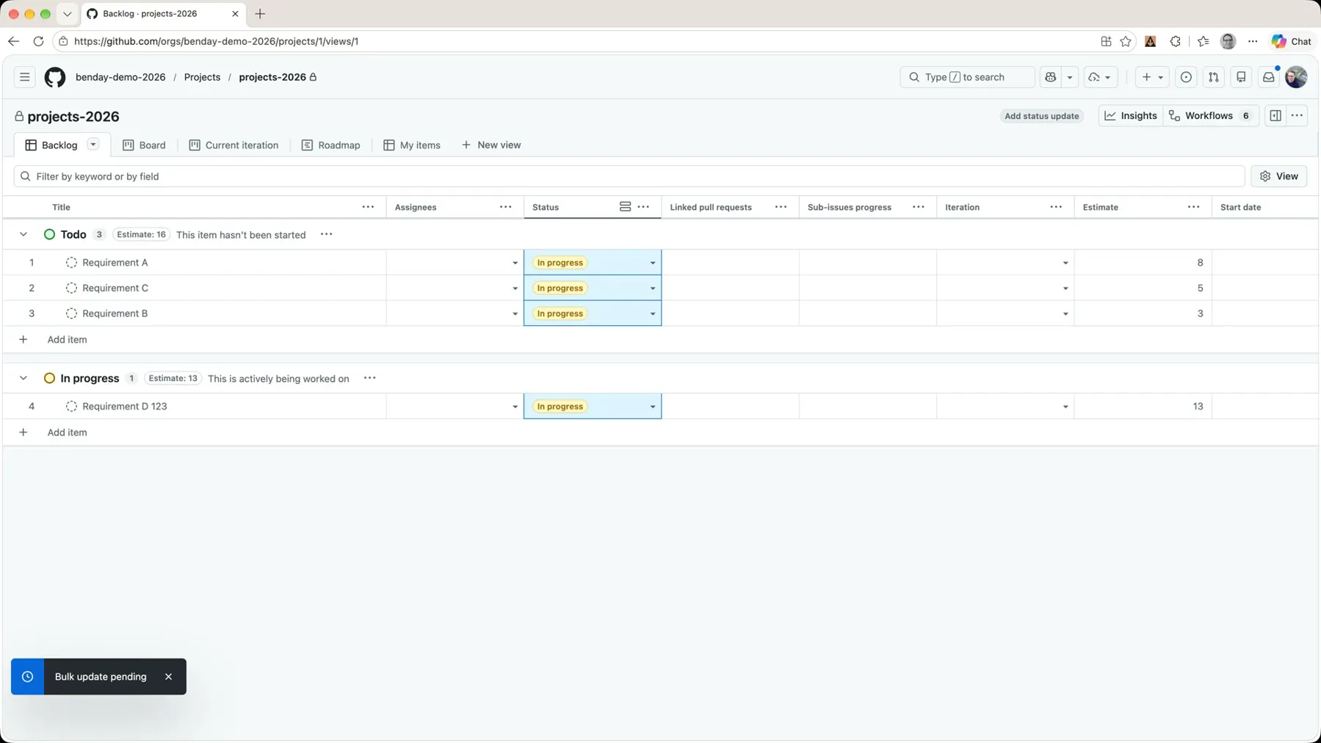1321x743 pixels.
Task: Open Status dropdown for Requirement A
Action: click(653, 263)
